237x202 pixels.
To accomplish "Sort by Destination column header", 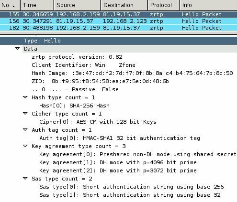I will click(124, 5).
